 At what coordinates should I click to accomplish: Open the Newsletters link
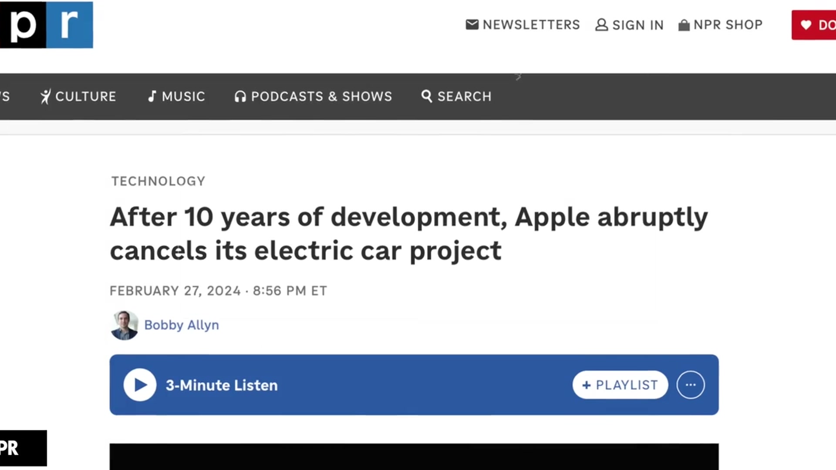click(531, 25)
